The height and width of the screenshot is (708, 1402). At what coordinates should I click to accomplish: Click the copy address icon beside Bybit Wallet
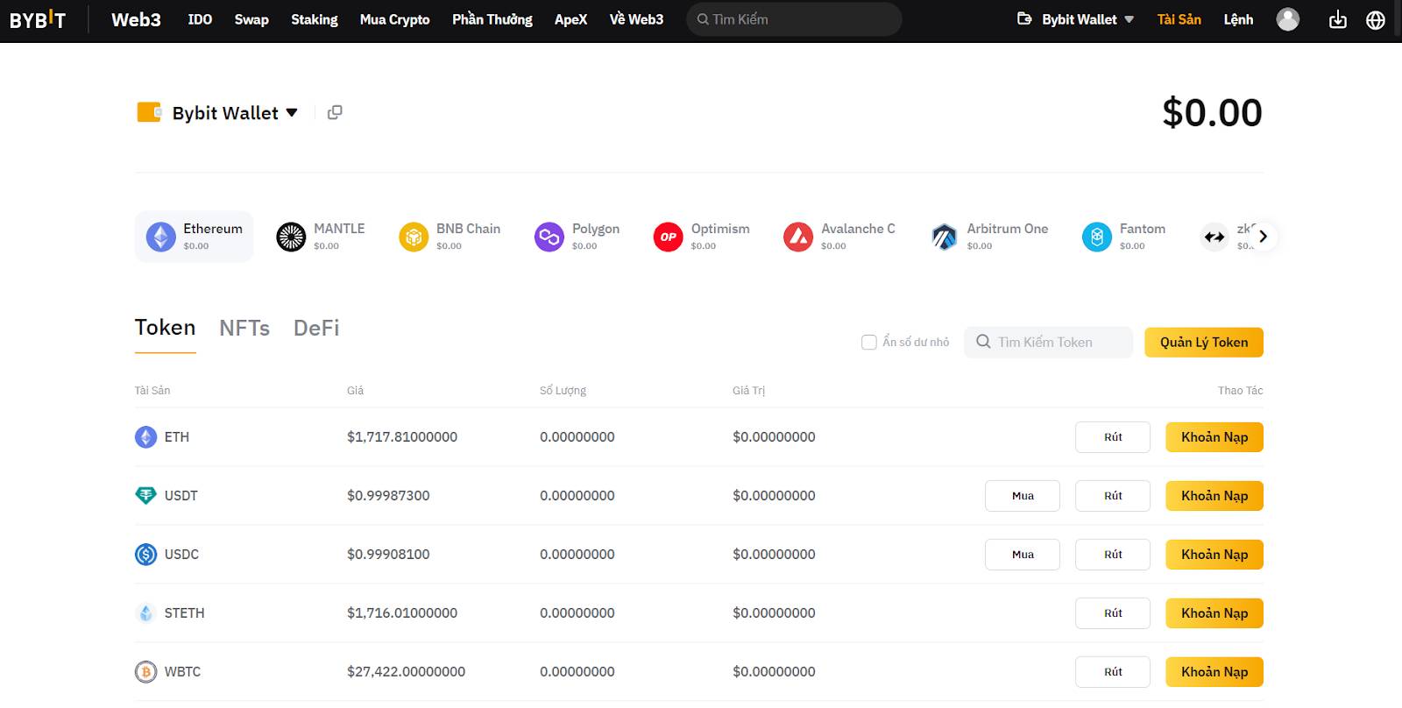click(x=335, y=112)
